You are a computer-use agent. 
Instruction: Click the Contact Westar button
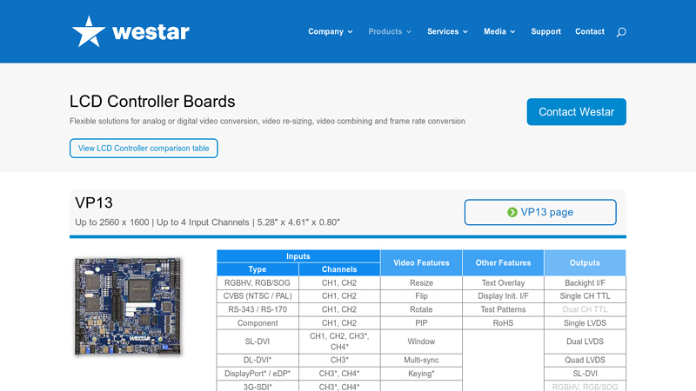[x=576, y=112]
